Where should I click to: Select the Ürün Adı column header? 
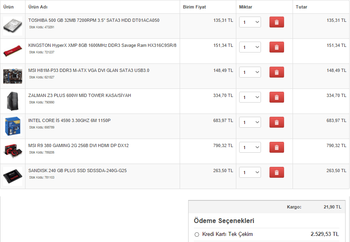pyautogui.click(x=38, y=7)
